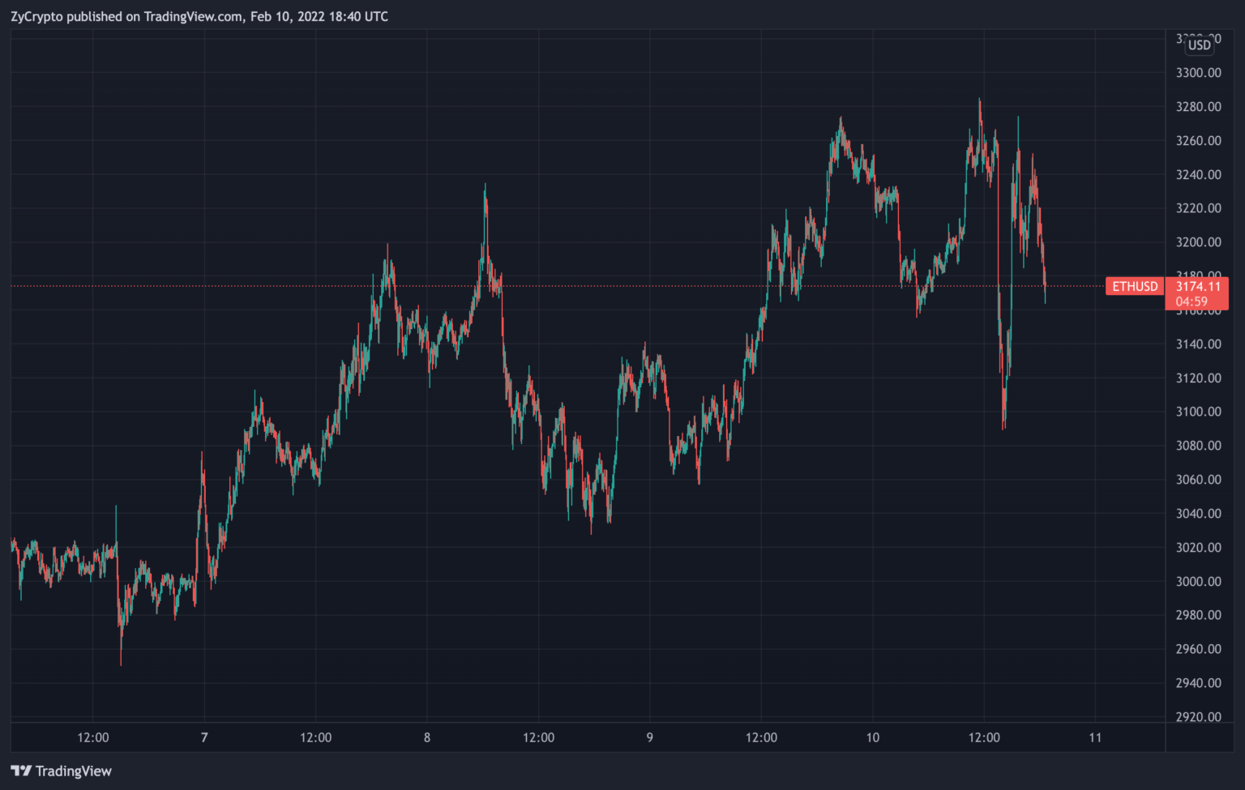The height and width of the screenshot is (790, 1245).
Task: Open the USD currency selector
Action: [1199, 45]
